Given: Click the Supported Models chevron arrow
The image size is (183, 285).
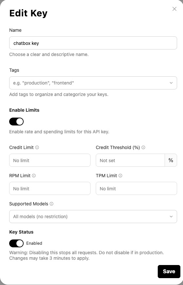Looking at the screenshot, I should click(171, 217).
